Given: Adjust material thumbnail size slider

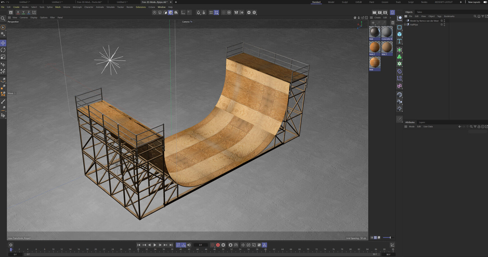Looking at the screenshot, I should tap(388, 238).
